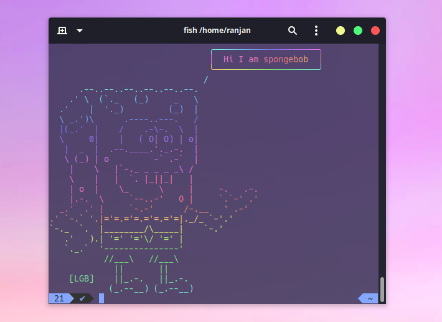Click the "fish /home/ranjan" window title
This screenshot has width=442, height=322.
(x=217, y=30)
